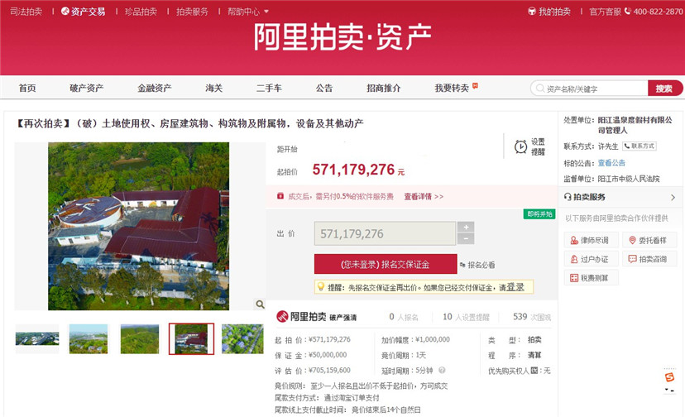Open 过户办证 service
This screenshot has height=417, width=685.
591,259
